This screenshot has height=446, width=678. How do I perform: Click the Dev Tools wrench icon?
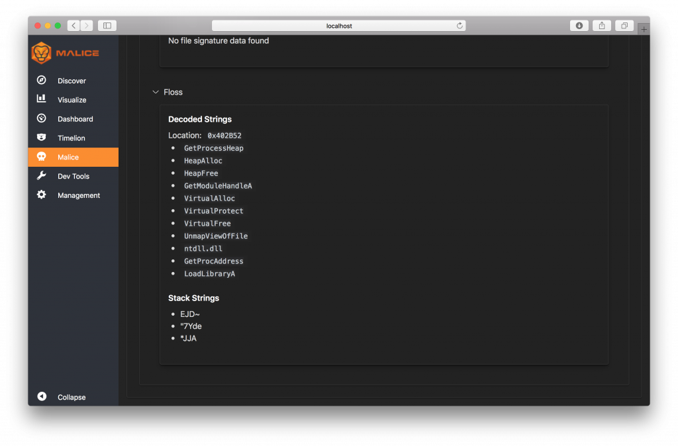[42, 176]
